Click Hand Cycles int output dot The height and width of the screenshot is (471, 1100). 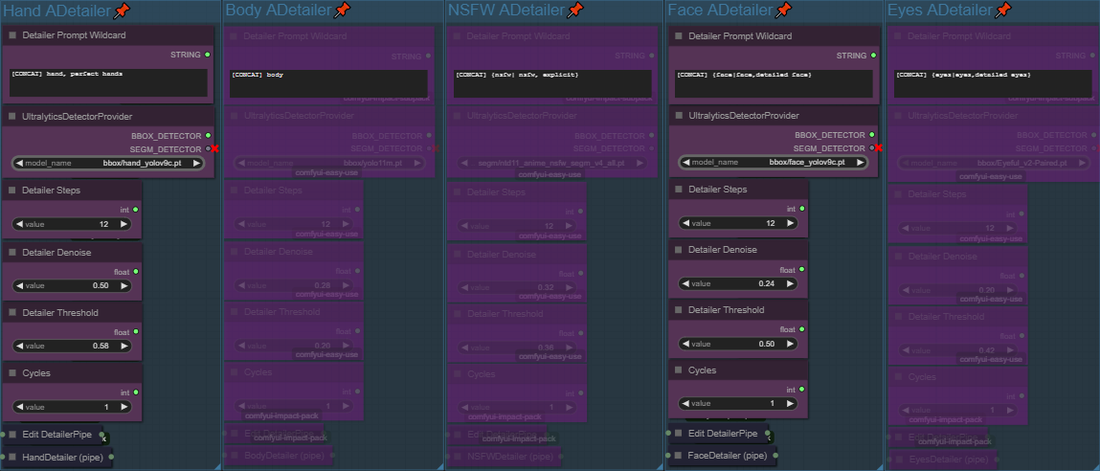point(135,392)
